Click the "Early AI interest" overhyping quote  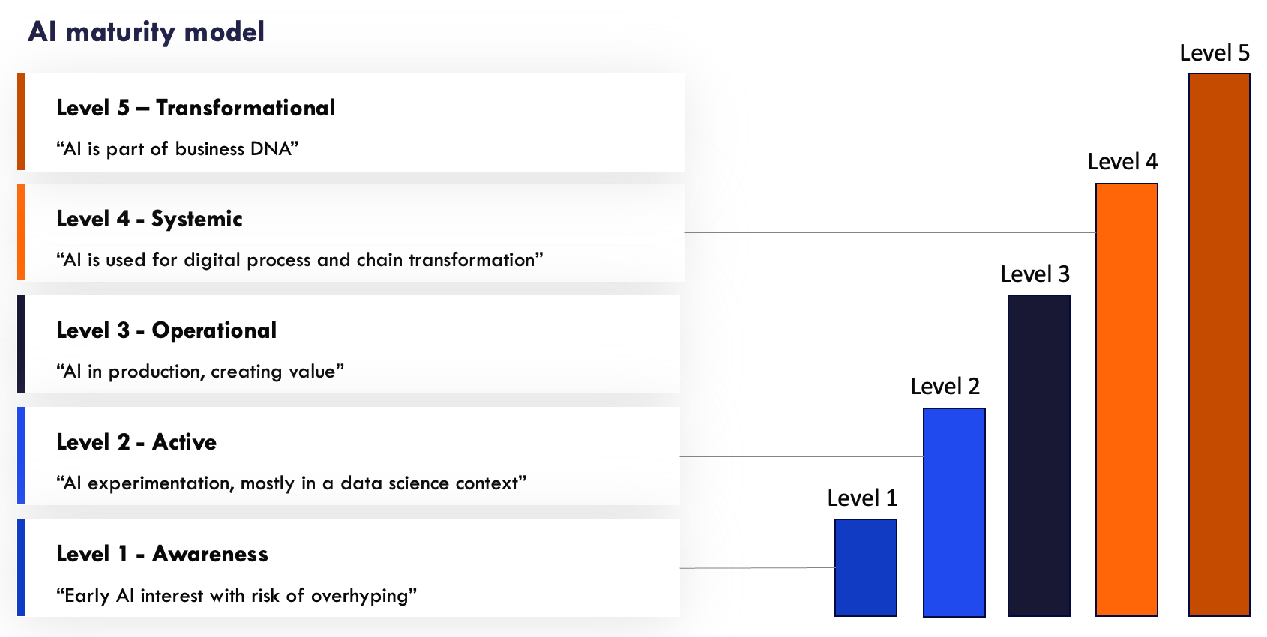236,596
